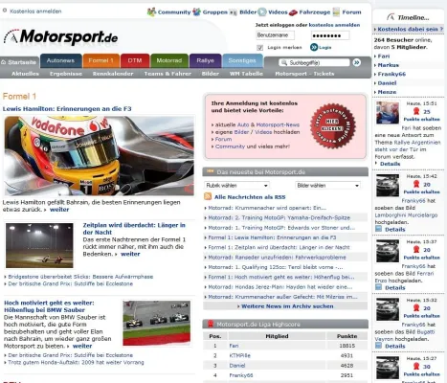The height and width of the screenshot is (383, 447).
Task: Click the red 'Hier klicken' seal badge
Action: pos(333,125)
